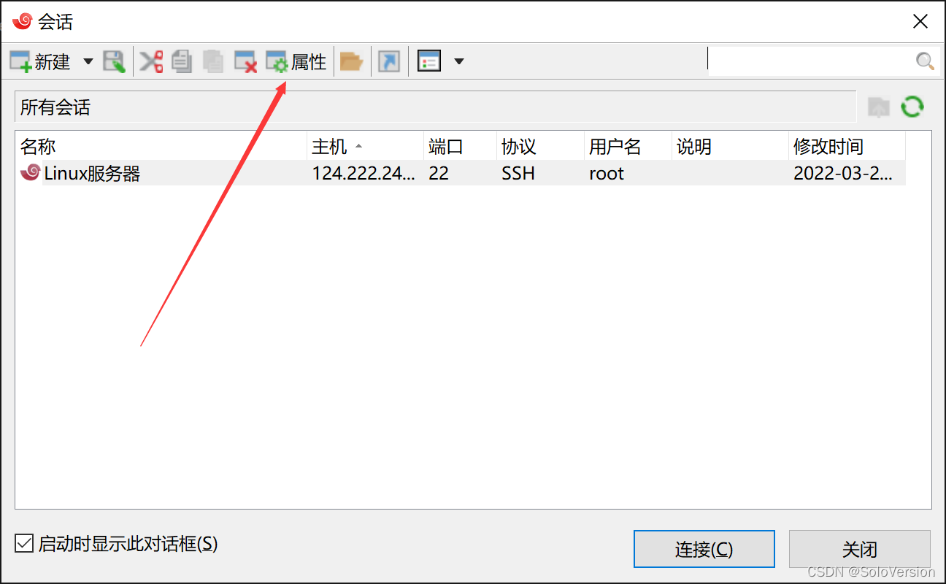Screen dimensions: 946x584
Task: Click the 所有会话 path bar
Action: point(435,107)
